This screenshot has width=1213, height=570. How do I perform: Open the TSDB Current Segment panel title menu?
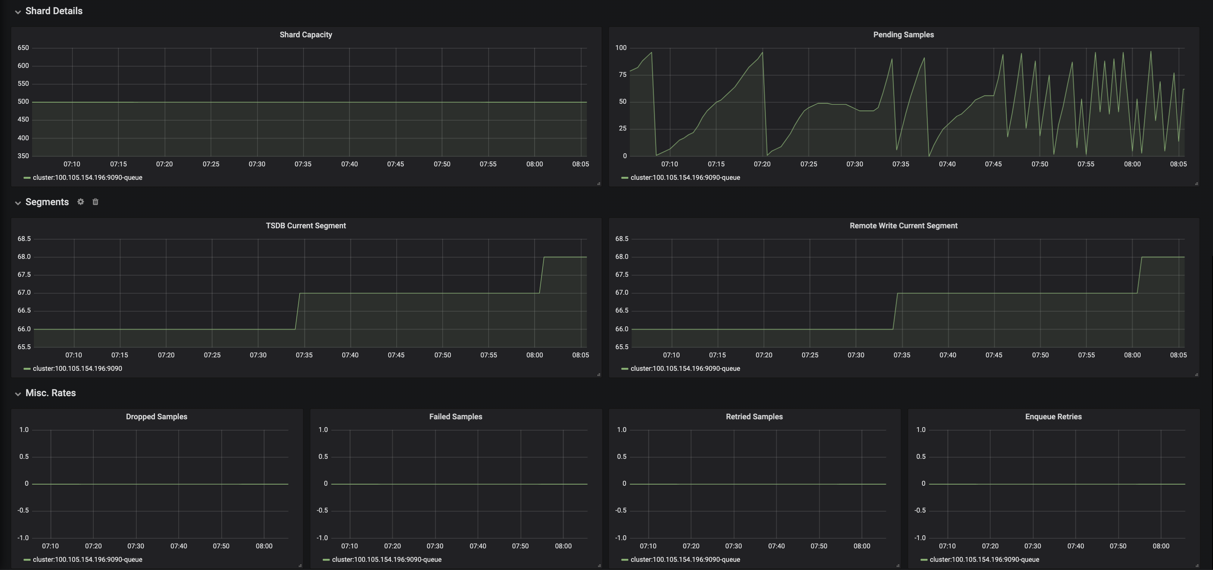coord(306,226)
